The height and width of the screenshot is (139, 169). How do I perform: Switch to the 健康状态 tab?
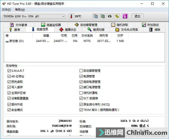[x=68, y=29]
